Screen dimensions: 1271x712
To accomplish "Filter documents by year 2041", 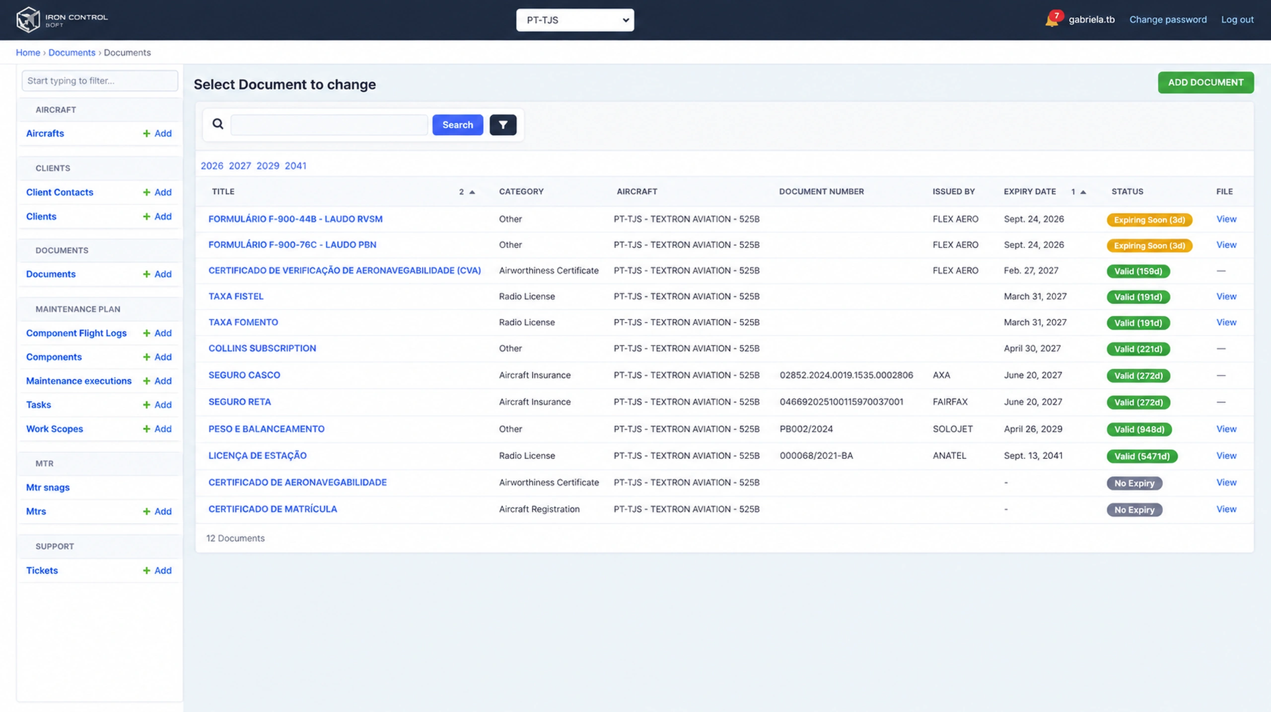I will pyautogui.click(x=295, y=166).
